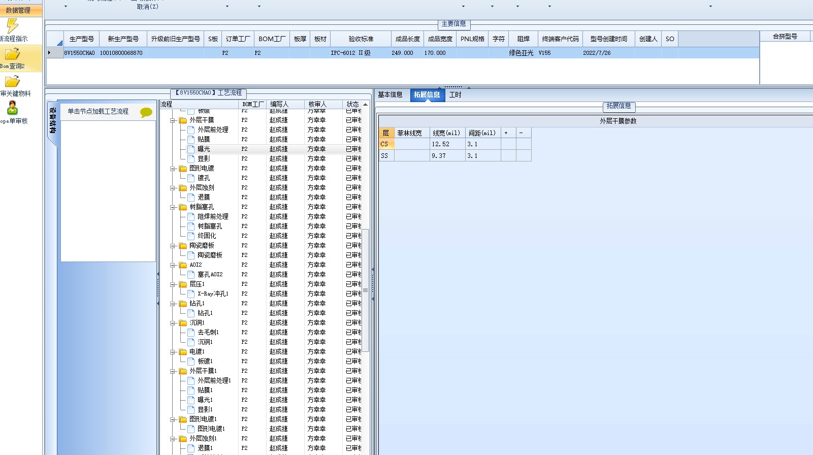Select the 8V1550CHA0 main info row
Viewport: 813px width, 455px height.
pyautogui.click(x=403, y=53)
